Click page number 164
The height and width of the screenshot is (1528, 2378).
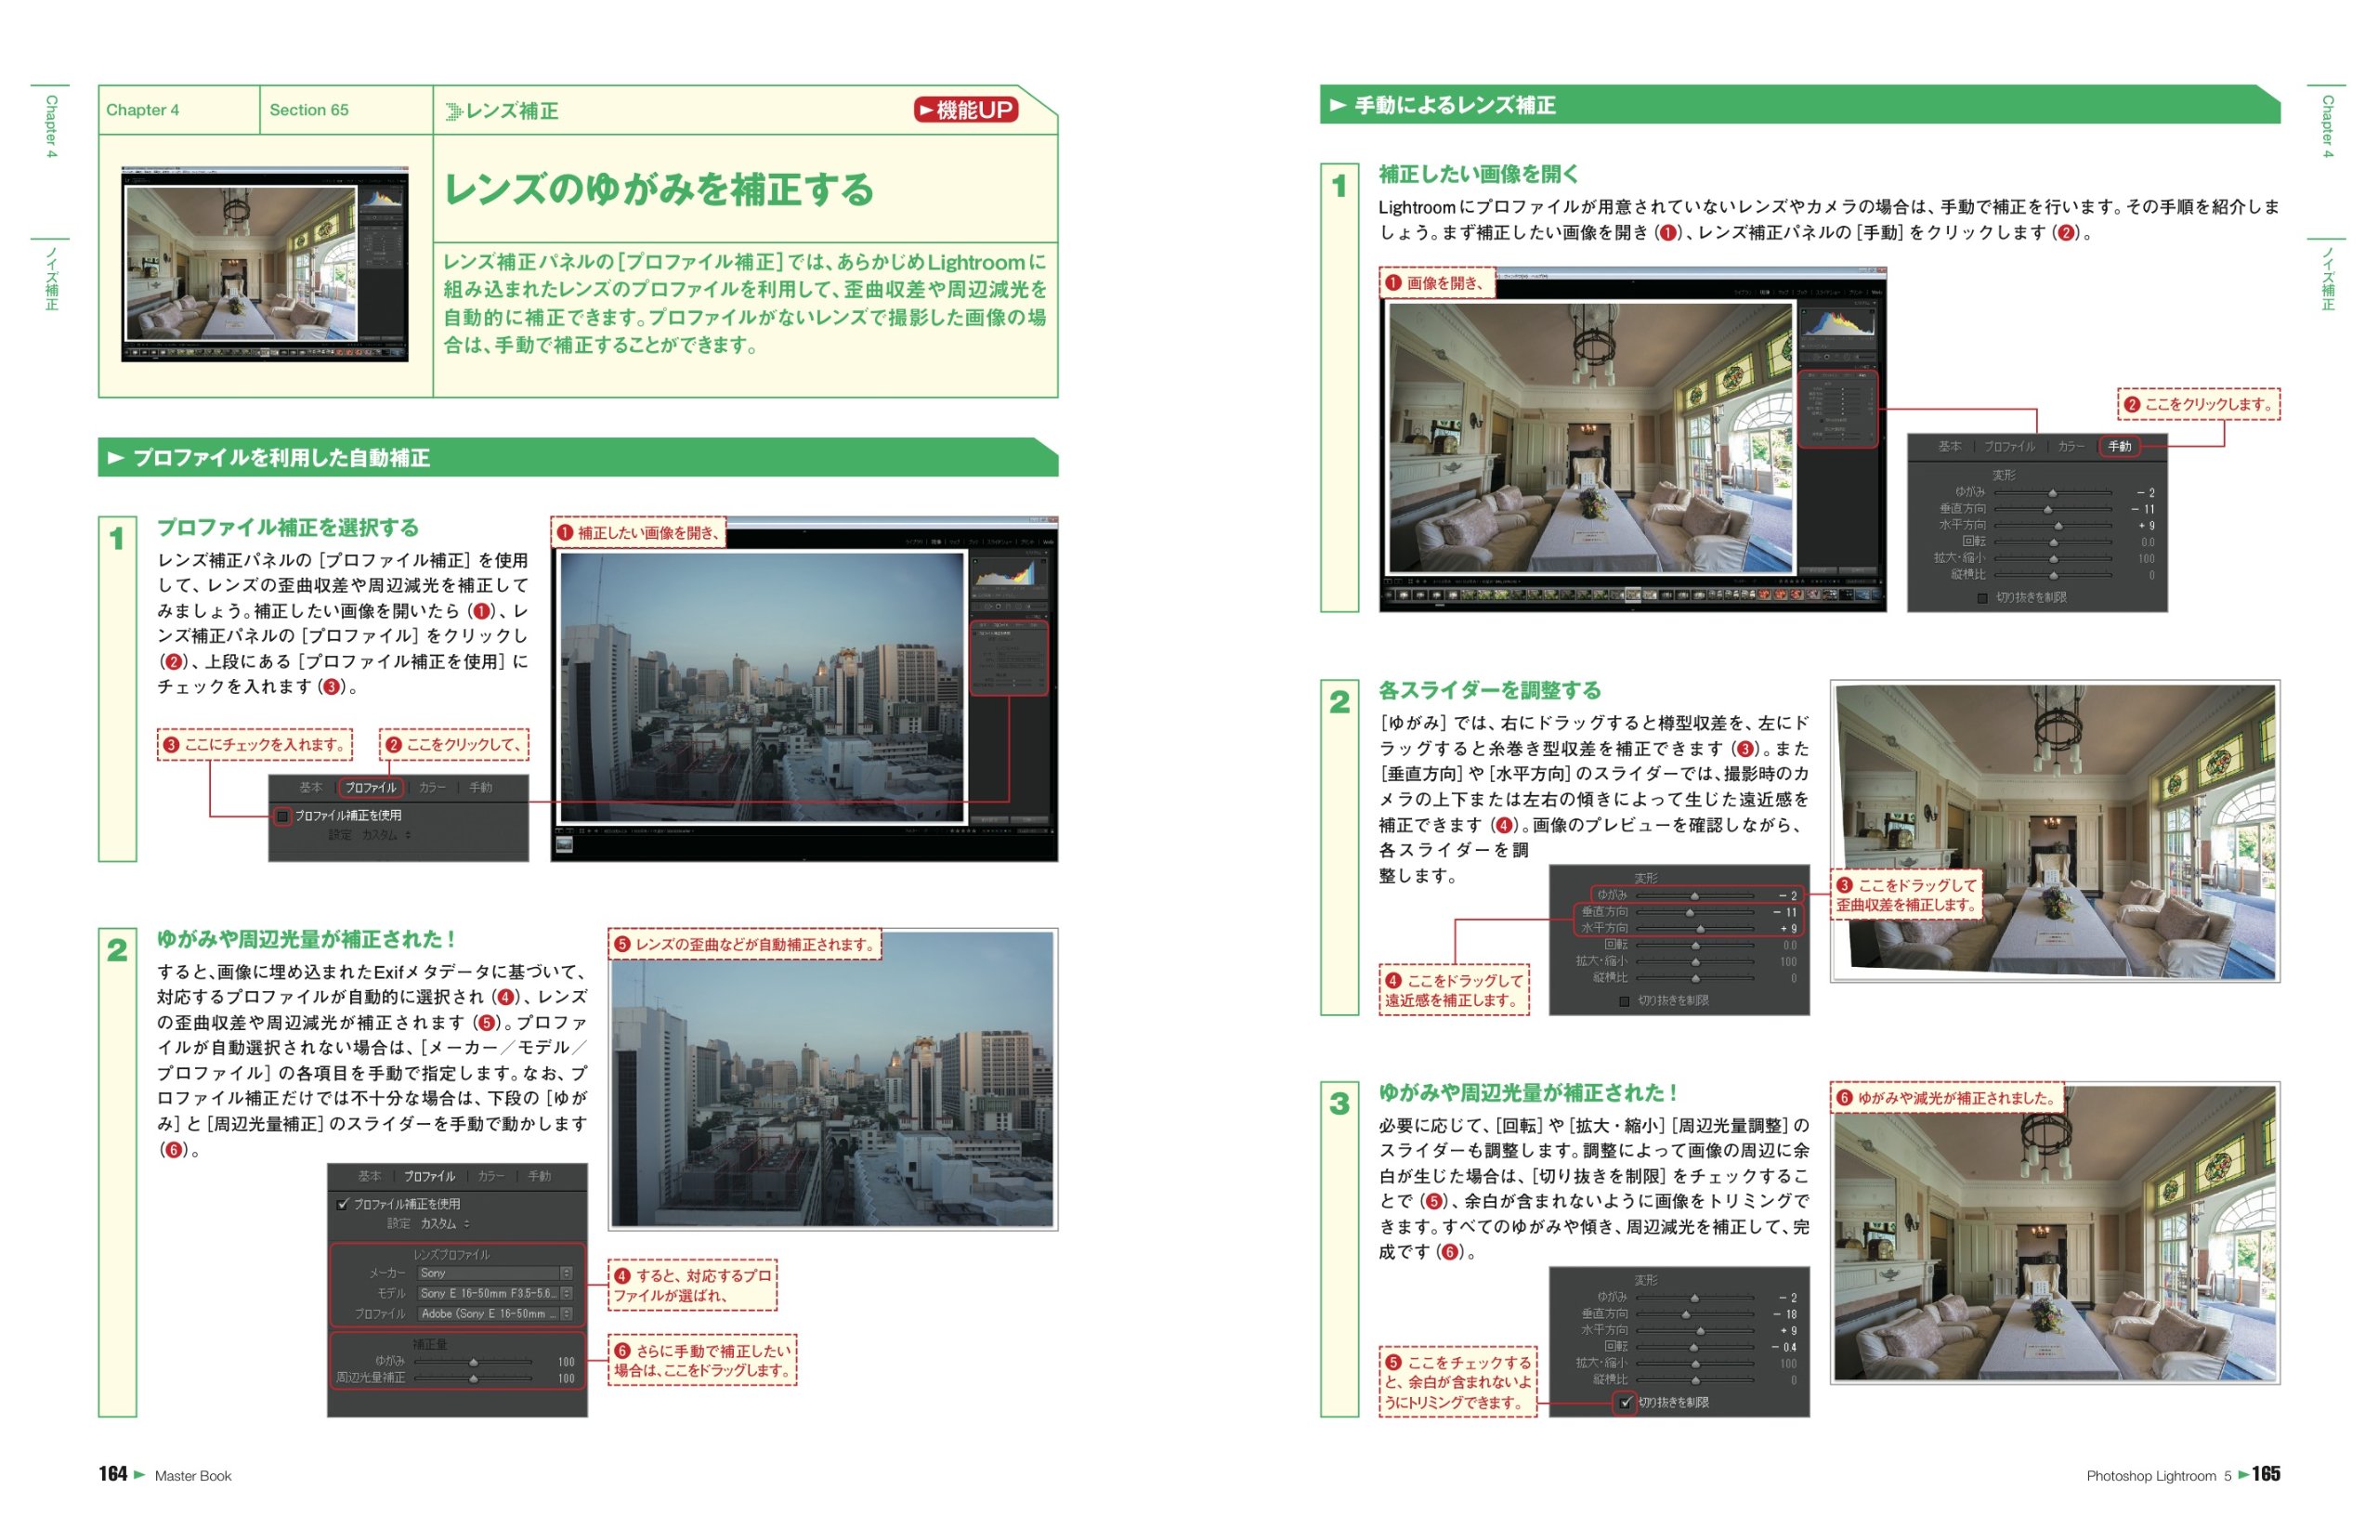(x=113, y=1473)
